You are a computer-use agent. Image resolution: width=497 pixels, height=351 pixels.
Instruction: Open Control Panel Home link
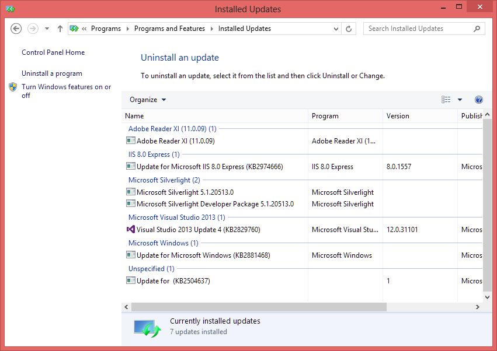click(x=53, y=52)
